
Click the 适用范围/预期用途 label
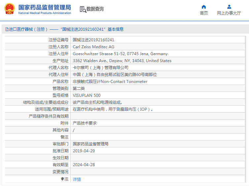click(52, 109)
